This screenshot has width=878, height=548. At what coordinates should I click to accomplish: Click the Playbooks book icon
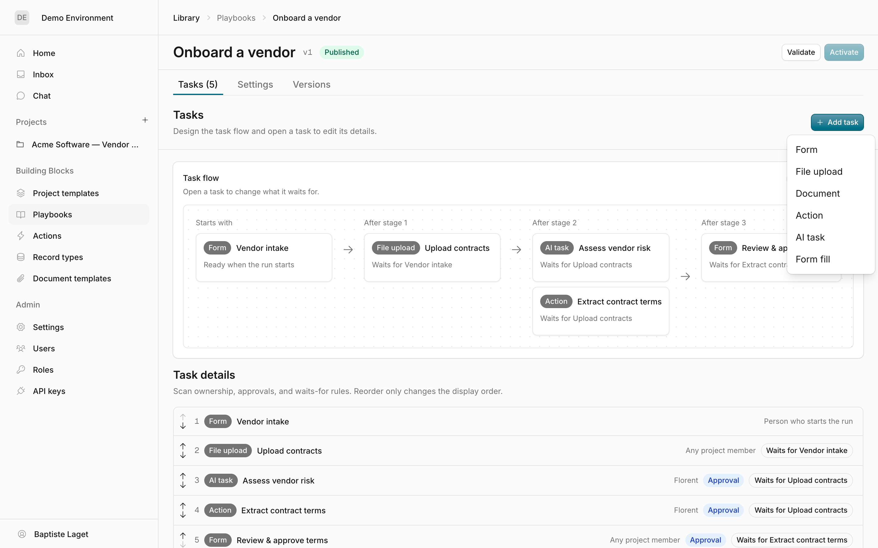coord(21,215)
